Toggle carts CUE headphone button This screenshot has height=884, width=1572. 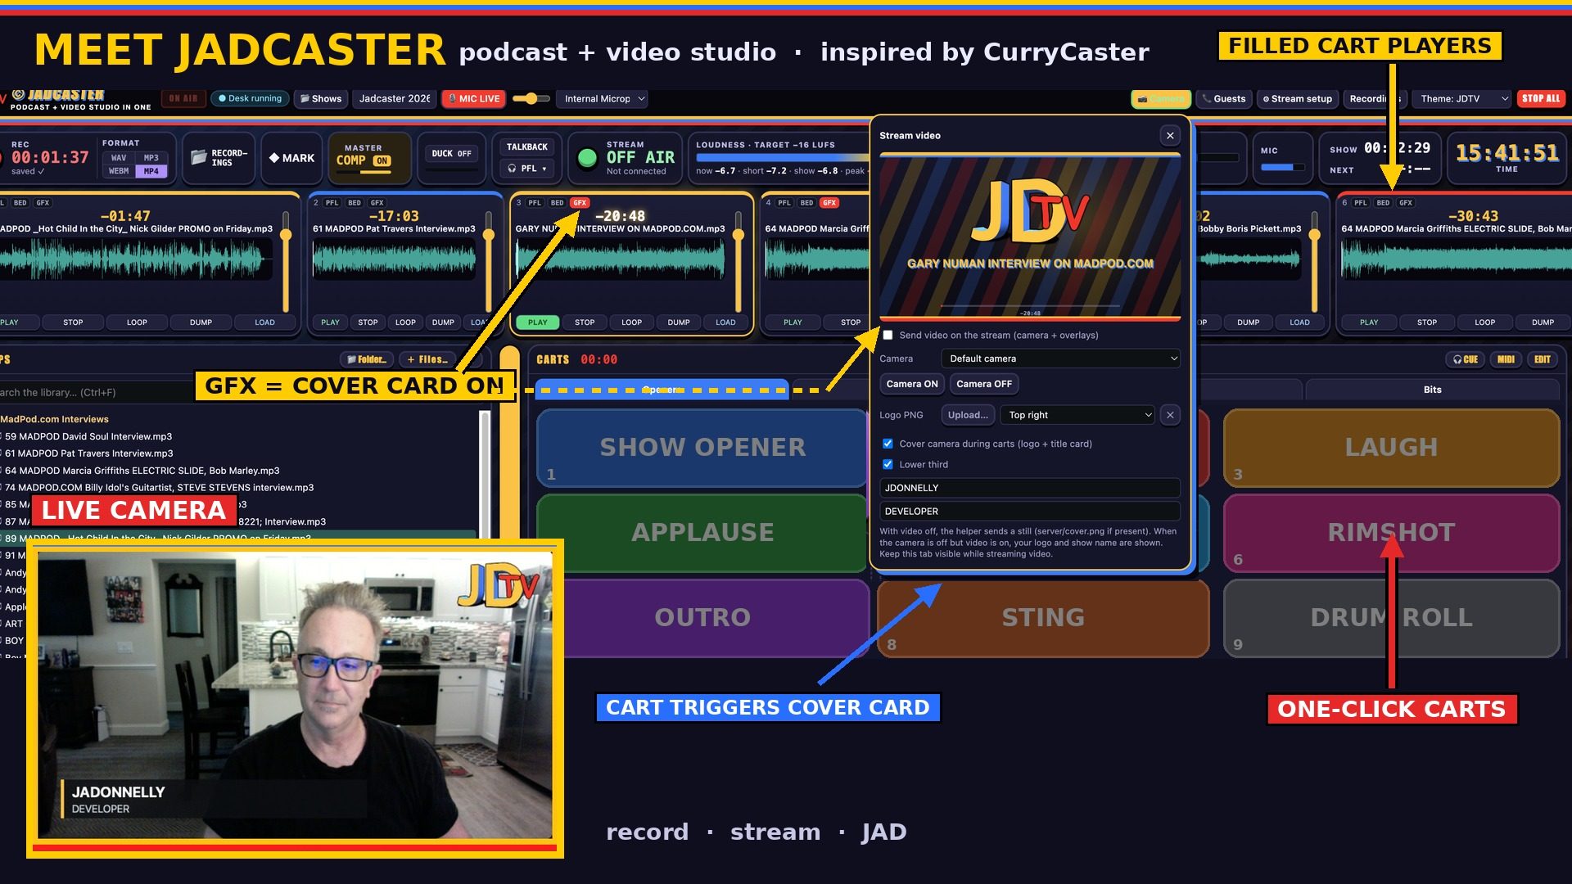coord(1465,359)
